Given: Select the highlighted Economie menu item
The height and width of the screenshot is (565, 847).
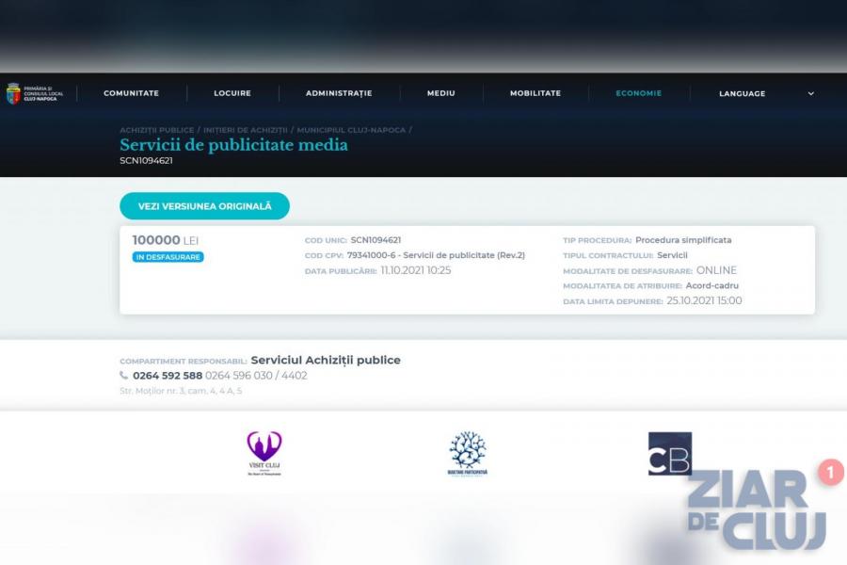Looking at the screenshot, I should coord(638,93).
